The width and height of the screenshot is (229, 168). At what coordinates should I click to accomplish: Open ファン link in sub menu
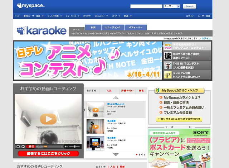click(140, 33)
